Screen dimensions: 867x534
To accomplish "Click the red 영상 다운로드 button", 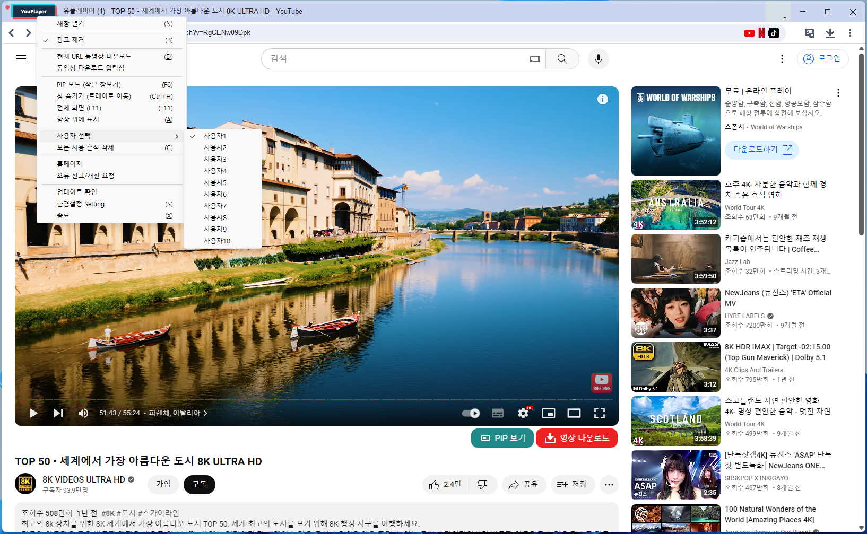I will tap(577, 438).
